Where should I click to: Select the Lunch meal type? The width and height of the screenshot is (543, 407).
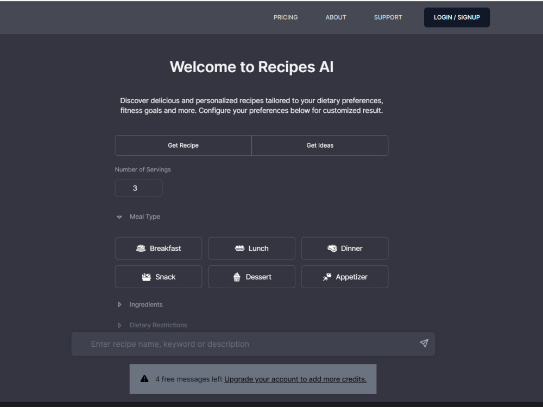(x=251, y=248)
